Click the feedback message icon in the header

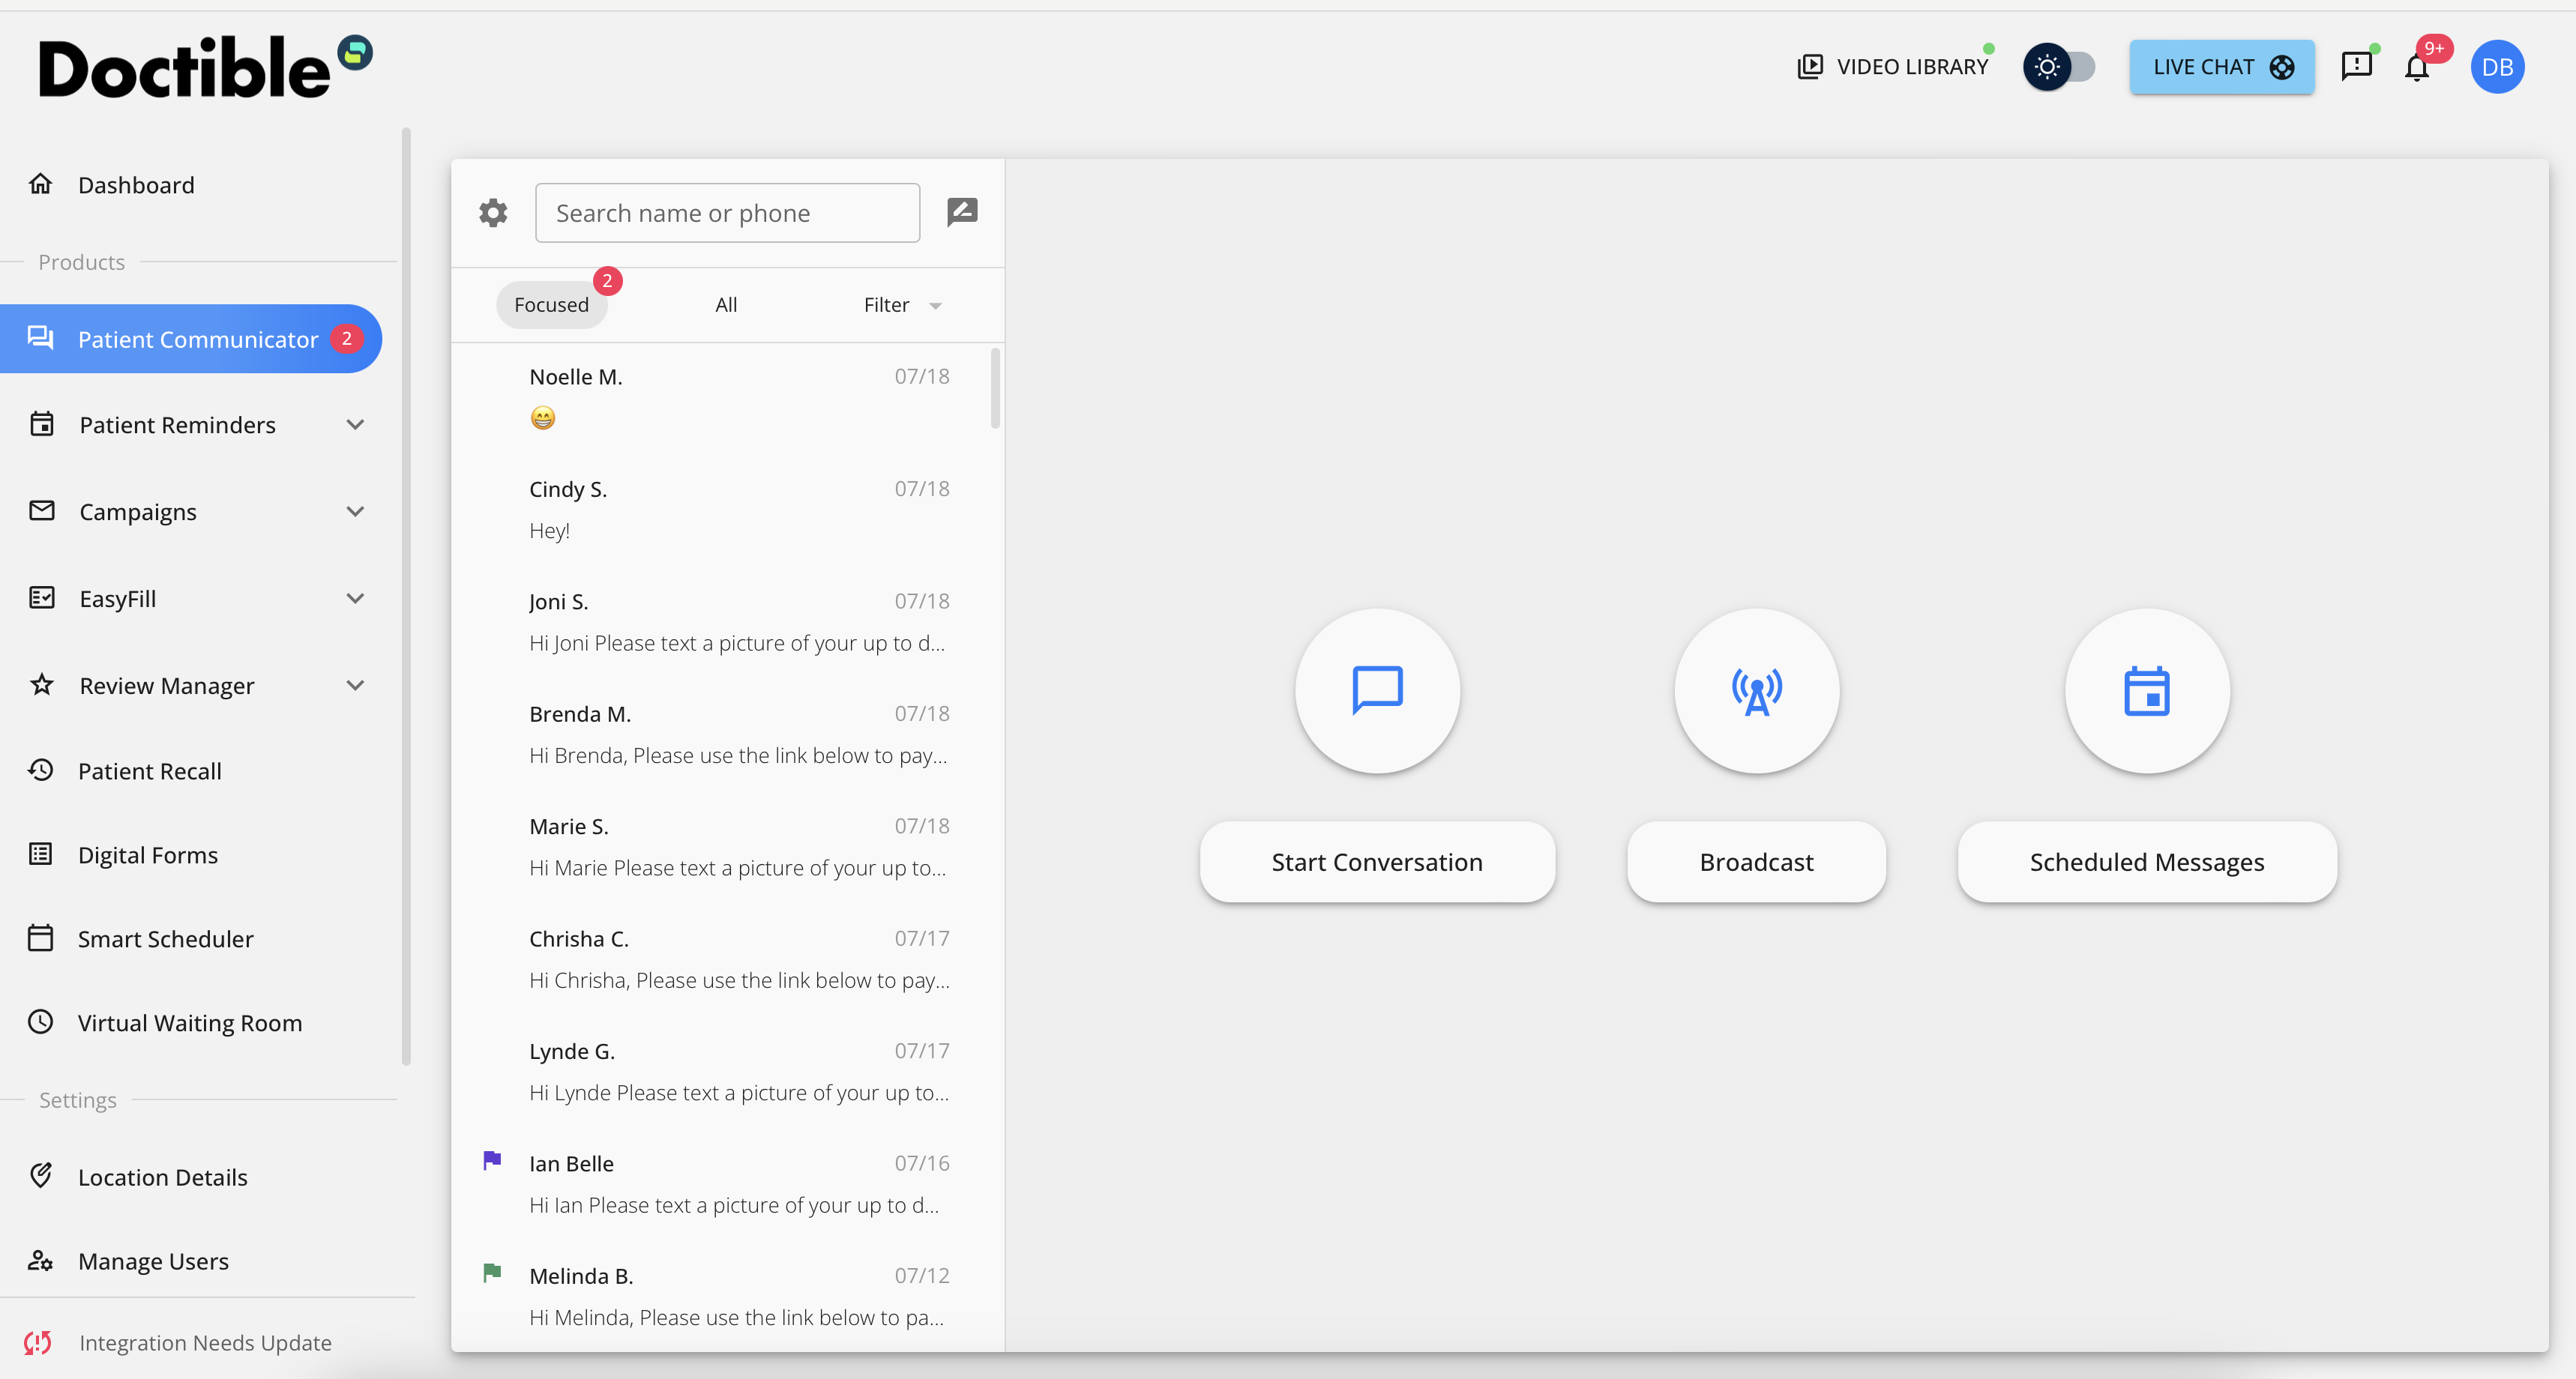[x=2356, y=67]
